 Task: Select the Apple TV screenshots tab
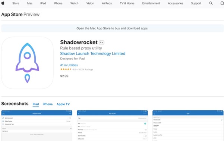[63, 104]
